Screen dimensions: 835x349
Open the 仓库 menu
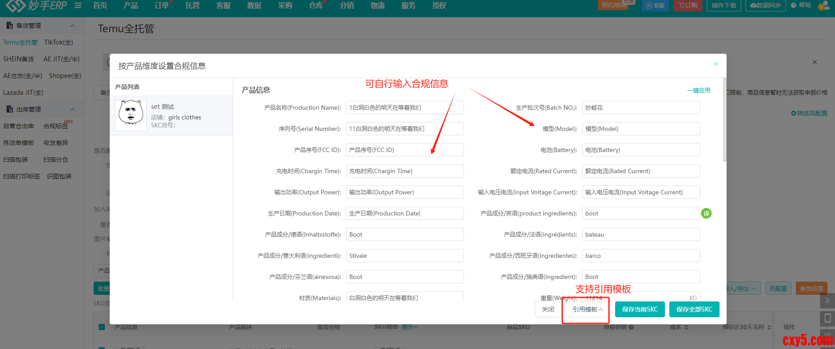(316, 5)
